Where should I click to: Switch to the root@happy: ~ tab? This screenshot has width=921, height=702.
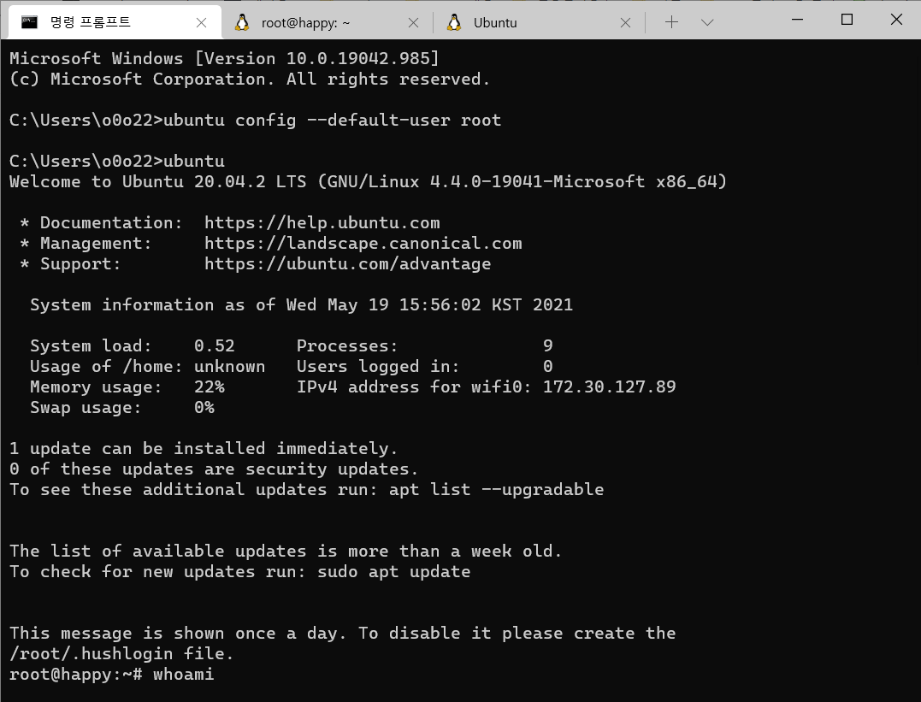(328, 22)
